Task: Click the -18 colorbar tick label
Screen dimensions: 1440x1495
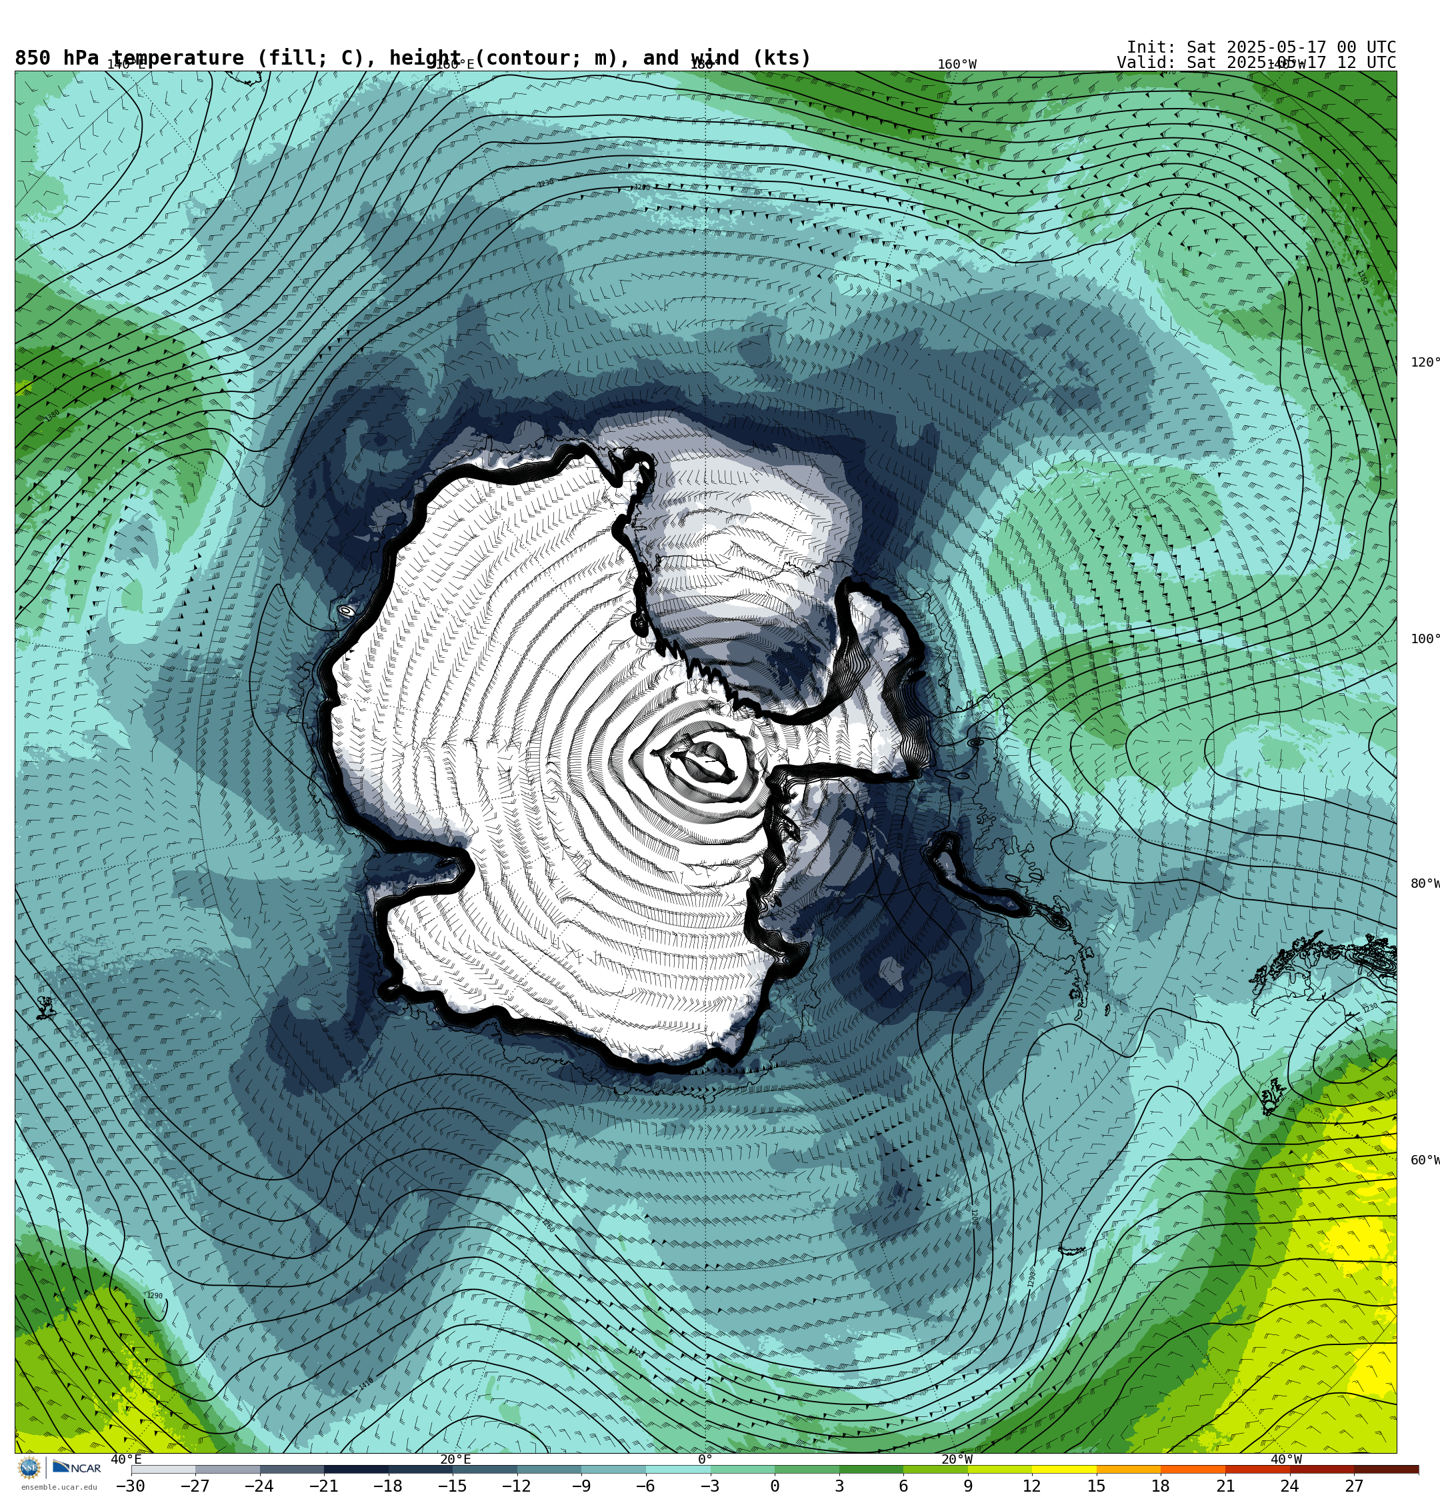Action: 387,1486
